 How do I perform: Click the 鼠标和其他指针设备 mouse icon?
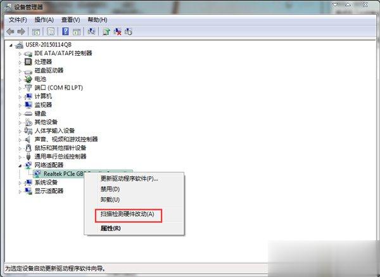click(28, 148)
